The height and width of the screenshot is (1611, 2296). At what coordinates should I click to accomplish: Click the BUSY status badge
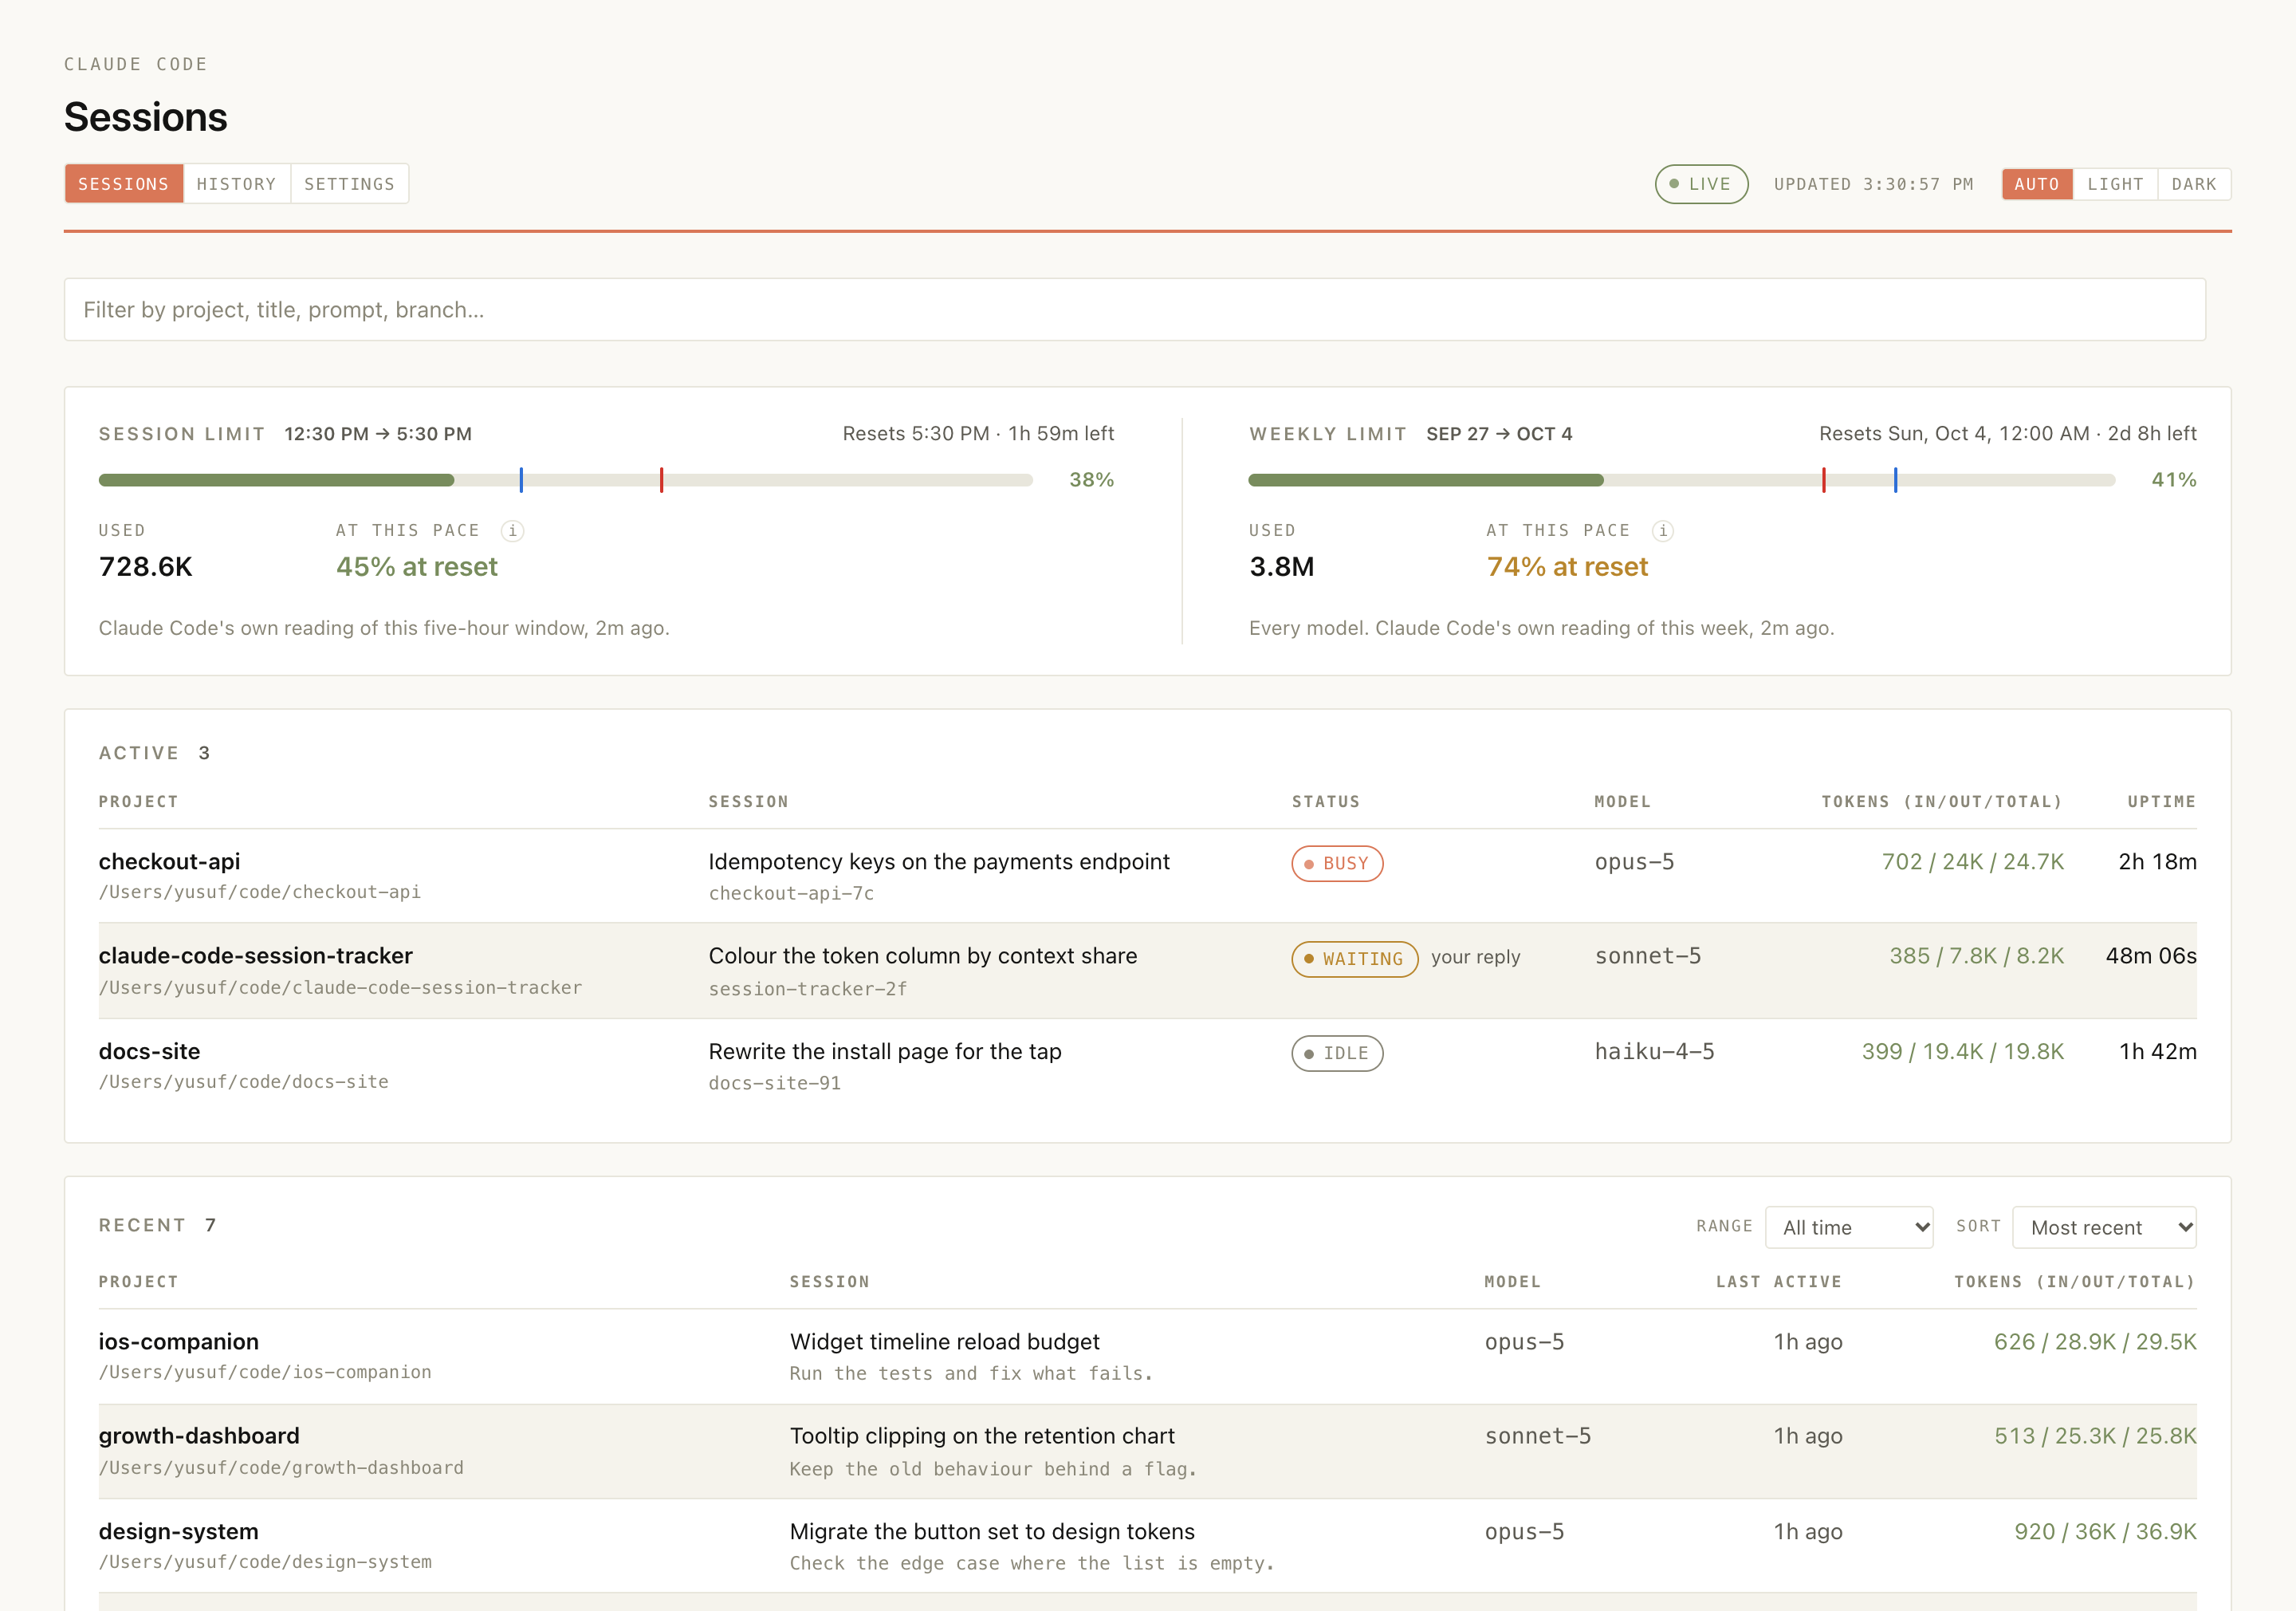pos(1337,864)
